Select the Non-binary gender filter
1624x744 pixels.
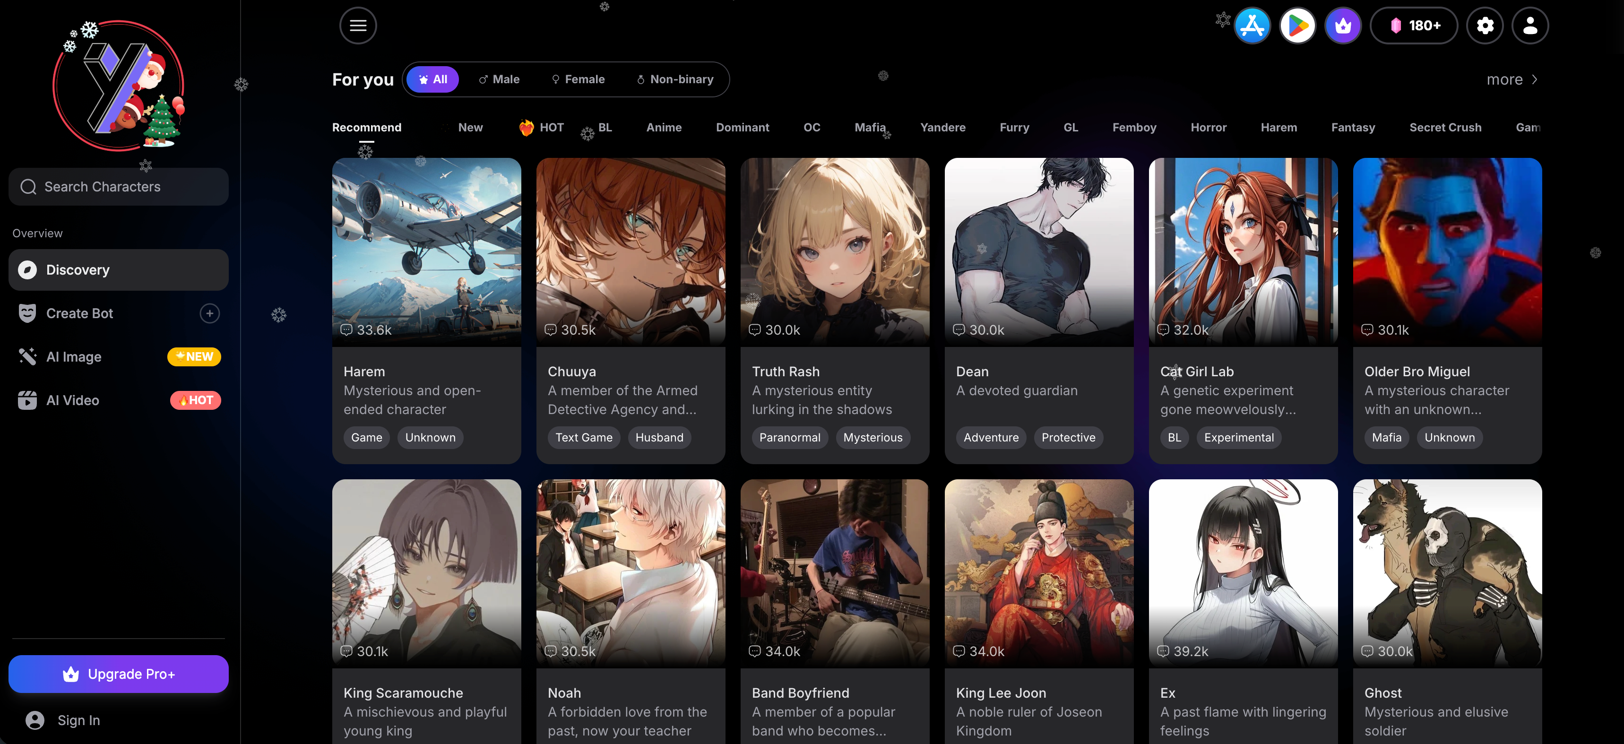tap(674, 79)
